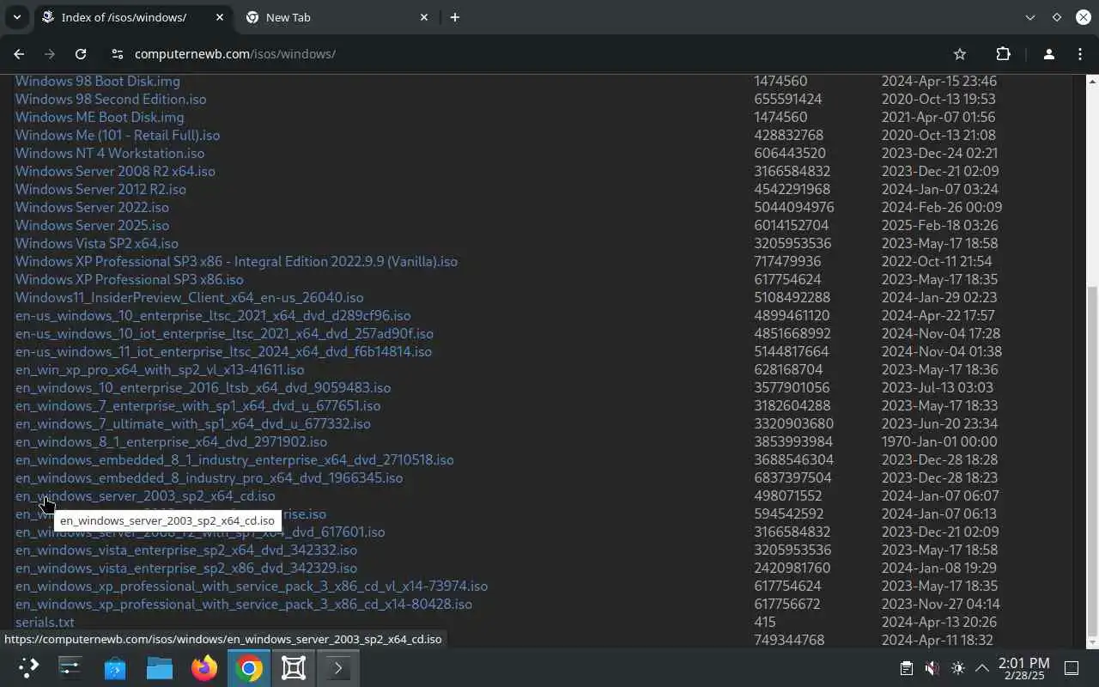Open the Chrome profile icon
The width and height of the screenshot is (1099, 687).
(x=1048, y=54)
